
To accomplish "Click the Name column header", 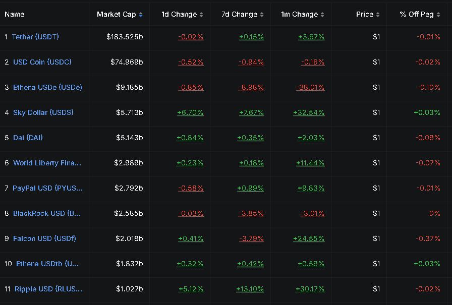I will 15,14.
